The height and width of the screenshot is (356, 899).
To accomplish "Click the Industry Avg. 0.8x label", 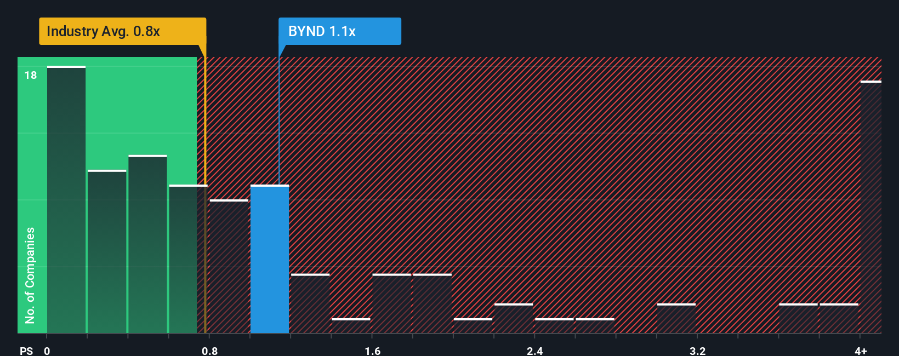I will click(x=122, y=31).
